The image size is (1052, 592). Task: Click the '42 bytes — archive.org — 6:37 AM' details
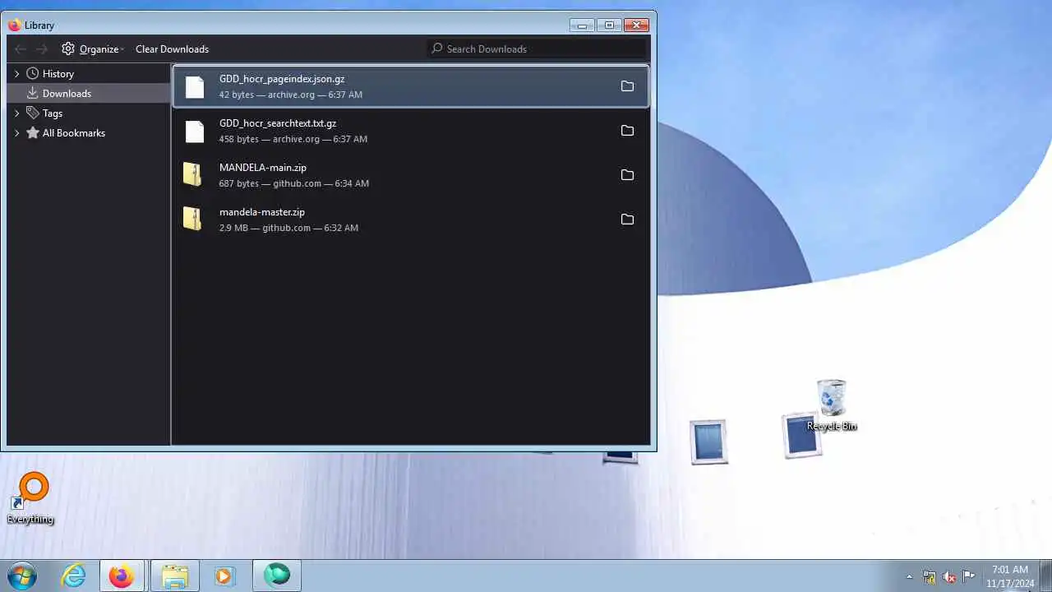coord(291,95)
